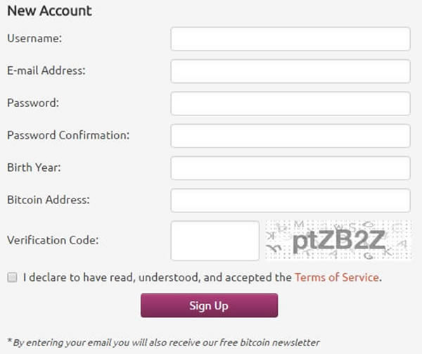
Task: Click the "New Account" heading
Action: point(49,11)
